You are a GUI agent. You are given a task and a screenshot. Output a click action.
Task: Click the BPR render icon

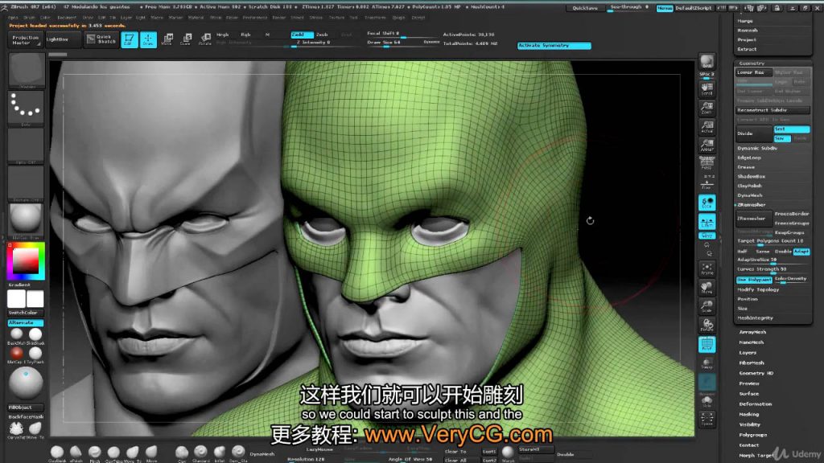click(x=707, y=63)
